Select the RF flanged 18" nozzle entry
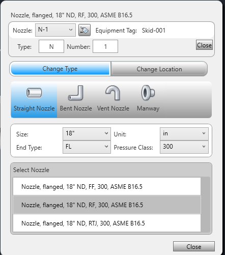The height and width of the screenshot is (255, 225). 107,205
